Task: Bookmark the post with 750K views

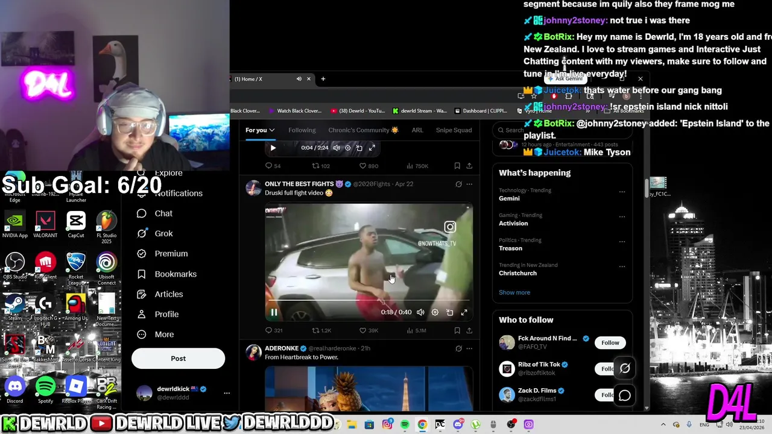Action: point(457,166)
